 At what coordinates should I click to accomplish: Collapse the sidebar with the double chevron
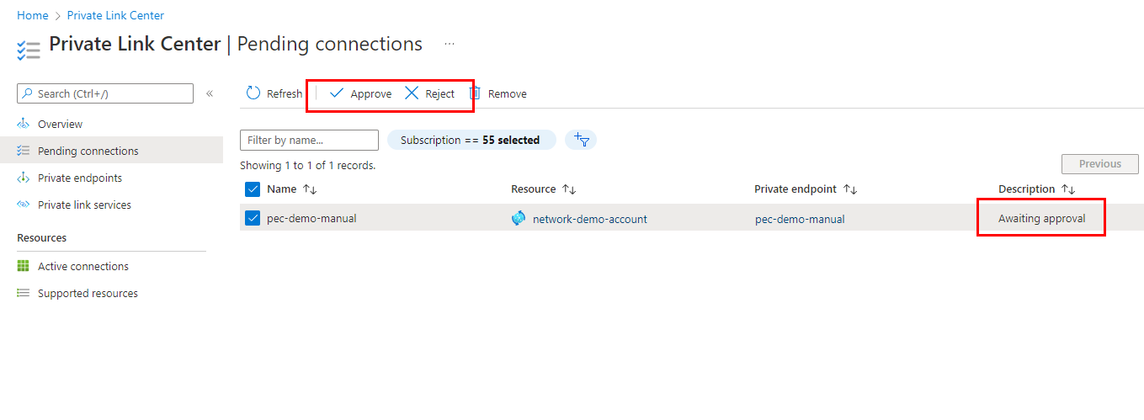pyautogui.click(x=210, y=93)
